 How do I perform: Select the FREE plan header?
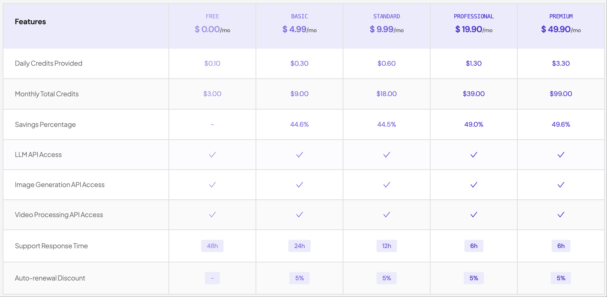coord(212,16)
